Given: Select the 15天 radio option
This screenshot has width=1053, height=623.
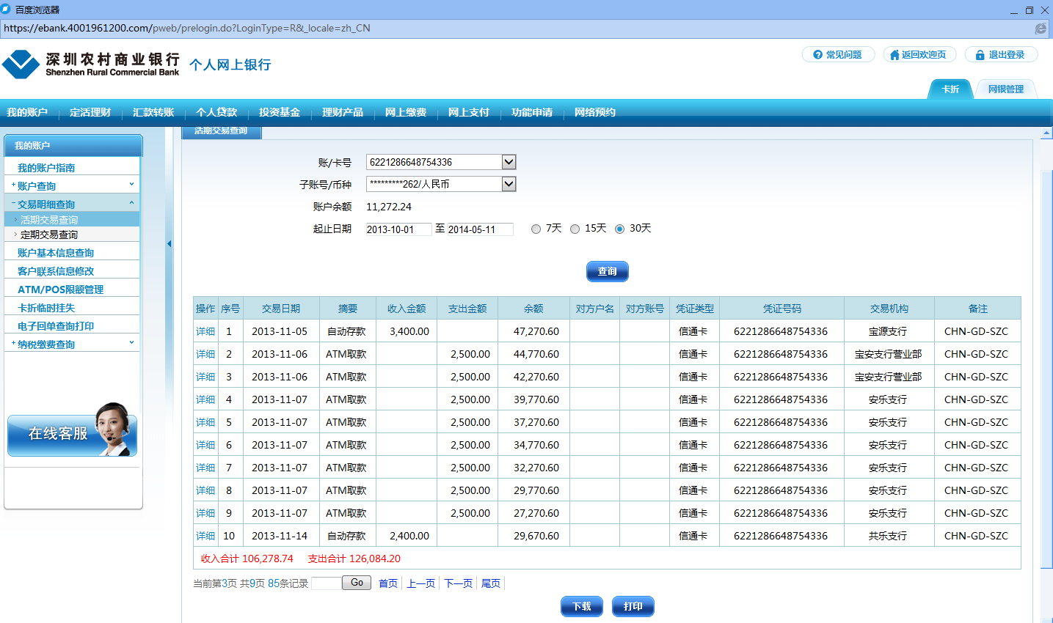Looking at the screenshot, I should pyautogui.click(x=575, y=229).
